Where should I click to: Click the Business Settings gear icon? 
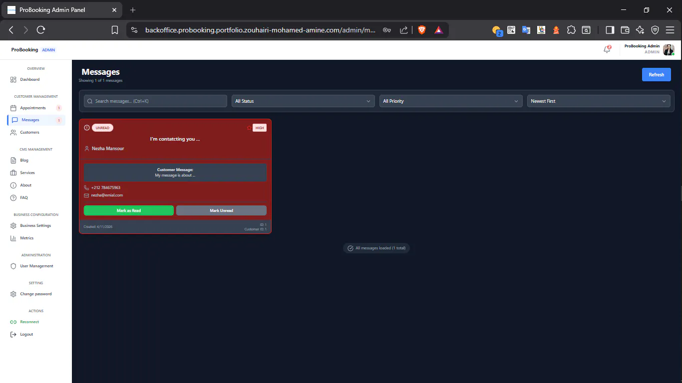13,226
